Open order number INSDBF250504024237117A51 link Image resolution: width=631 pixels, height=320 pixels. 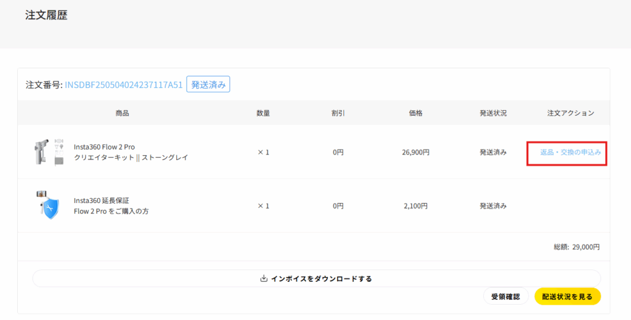[123, 85]
